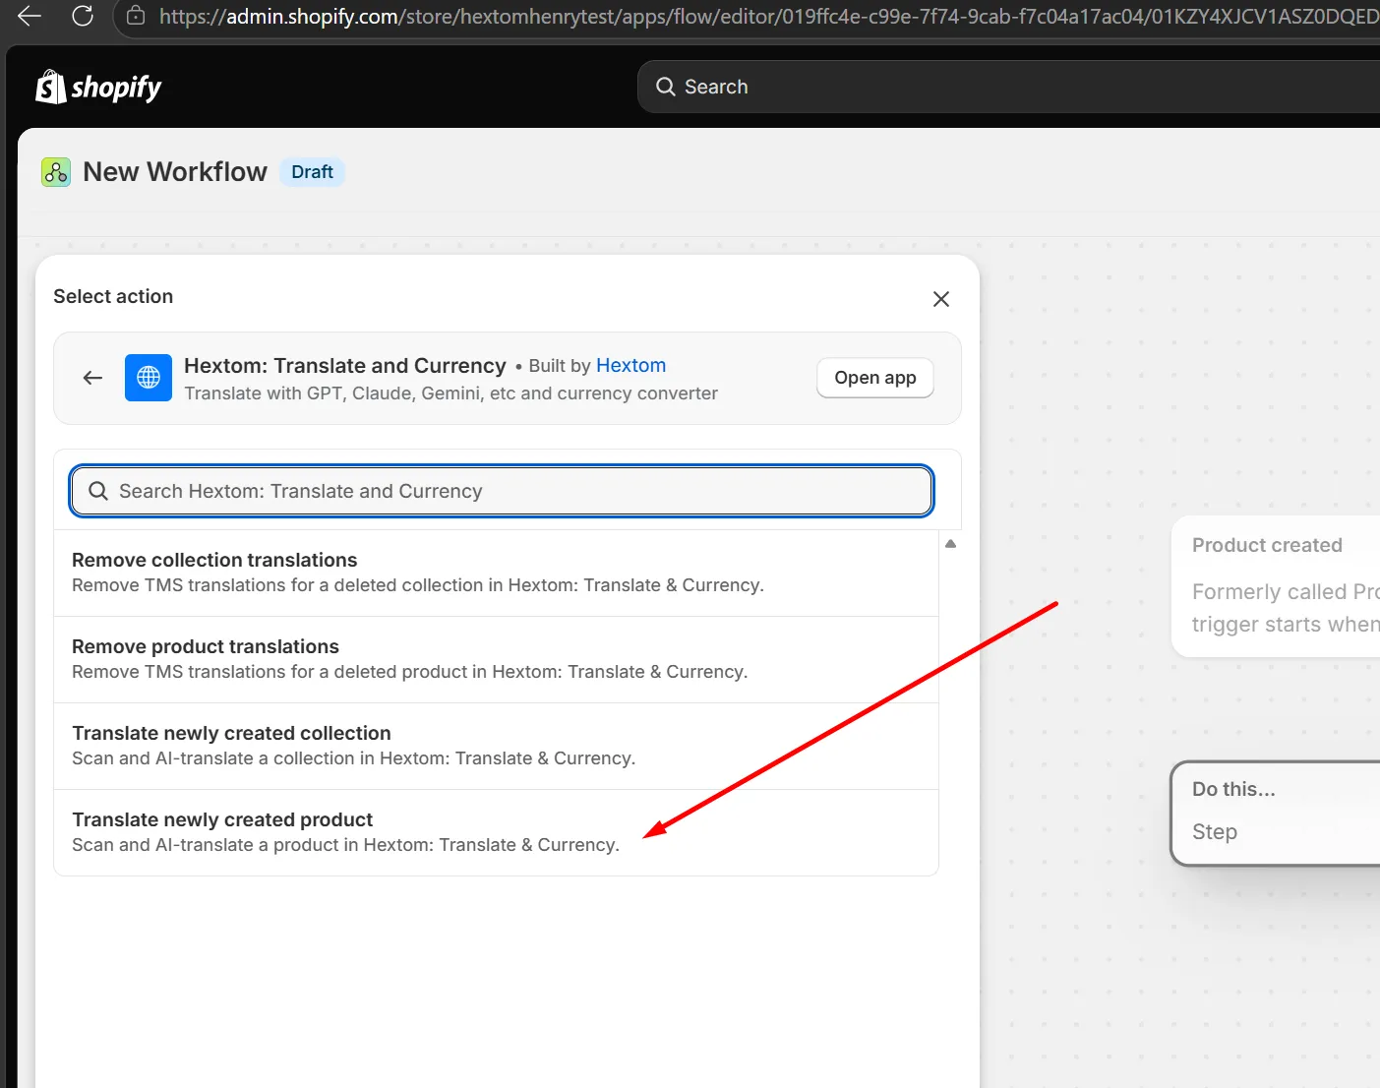Go back using the browser back arrow
The image size is (1380, 1088).
click(x=30, y=16)
